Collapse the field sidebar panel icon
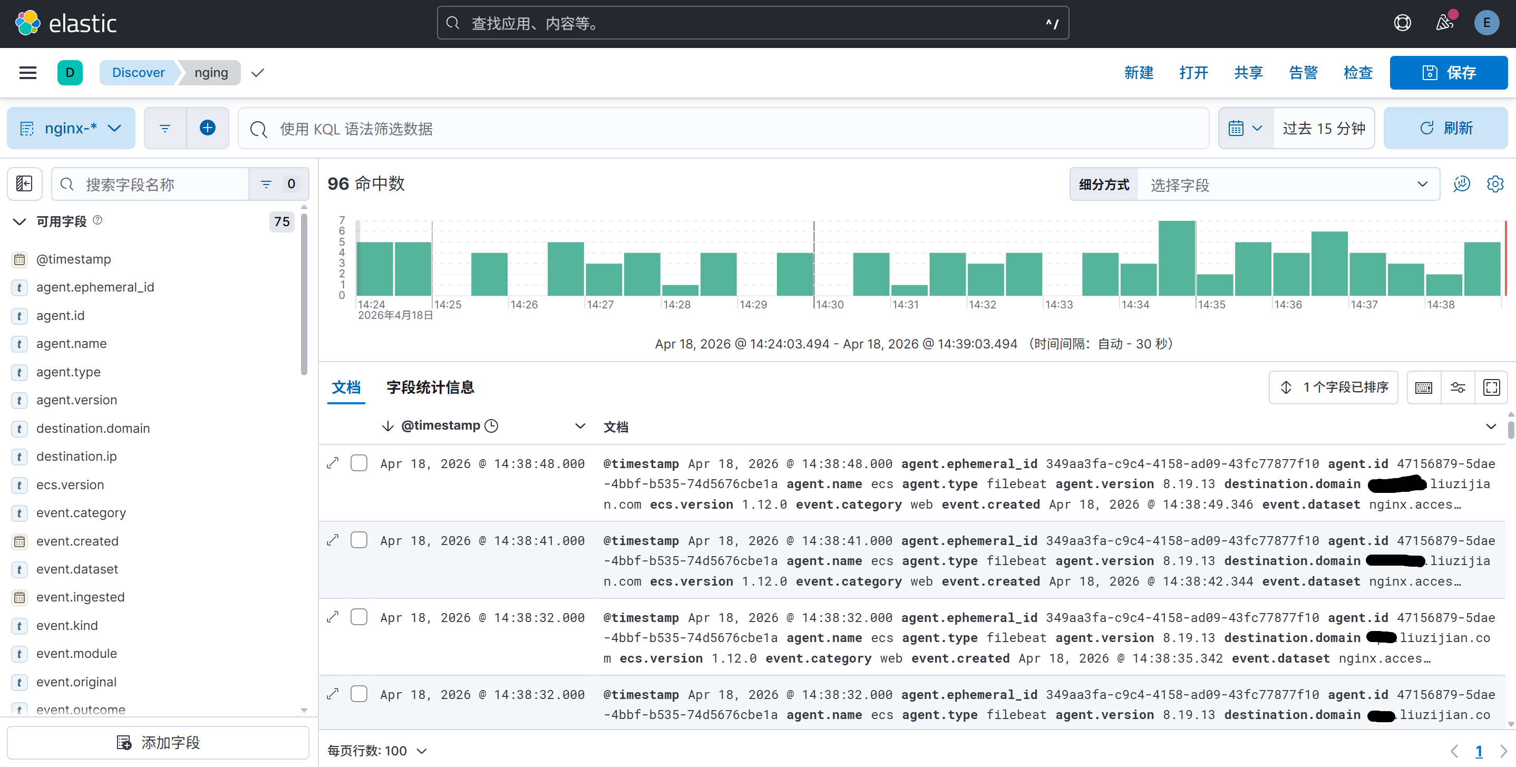This screenshot has height=767, width=1516. [x=24, y=185]
